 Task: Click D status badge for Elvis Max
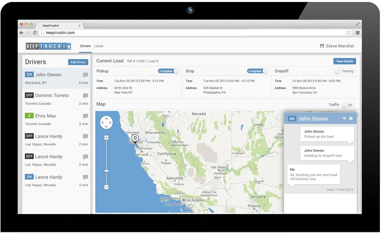point(29,115)
